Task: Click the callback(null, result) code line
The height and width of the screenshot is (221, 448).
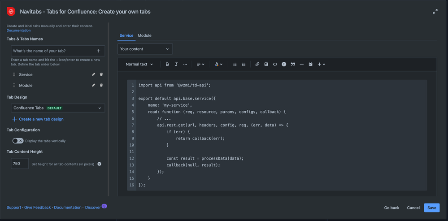Action: coord(193,165)
